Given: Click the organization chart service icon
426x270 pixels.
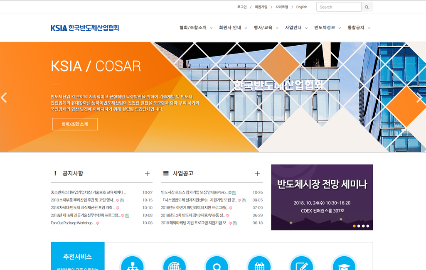Looking at the screenshot, I should click(132, 263).
